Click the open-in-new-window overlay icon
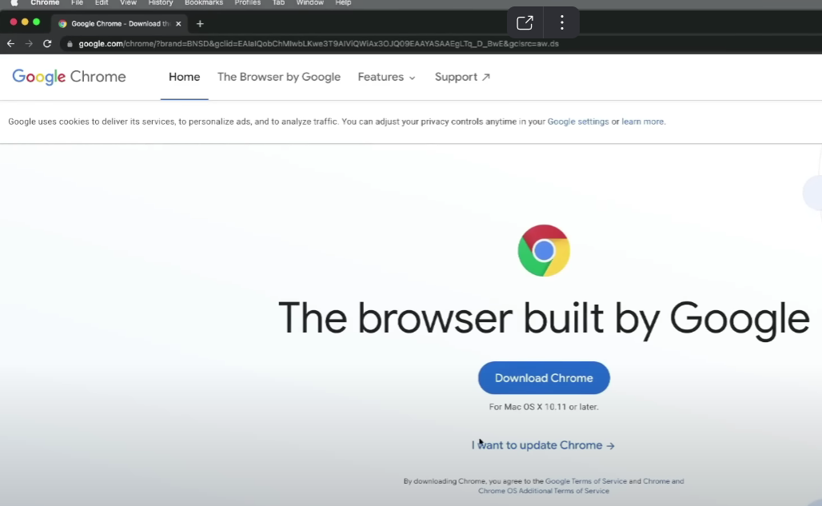This screenshot has height=506, width=822. coord(525,22)
